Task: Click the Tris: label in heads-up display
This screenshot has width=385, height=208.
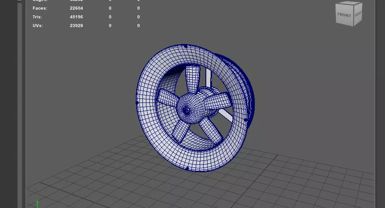Action: 37,17
